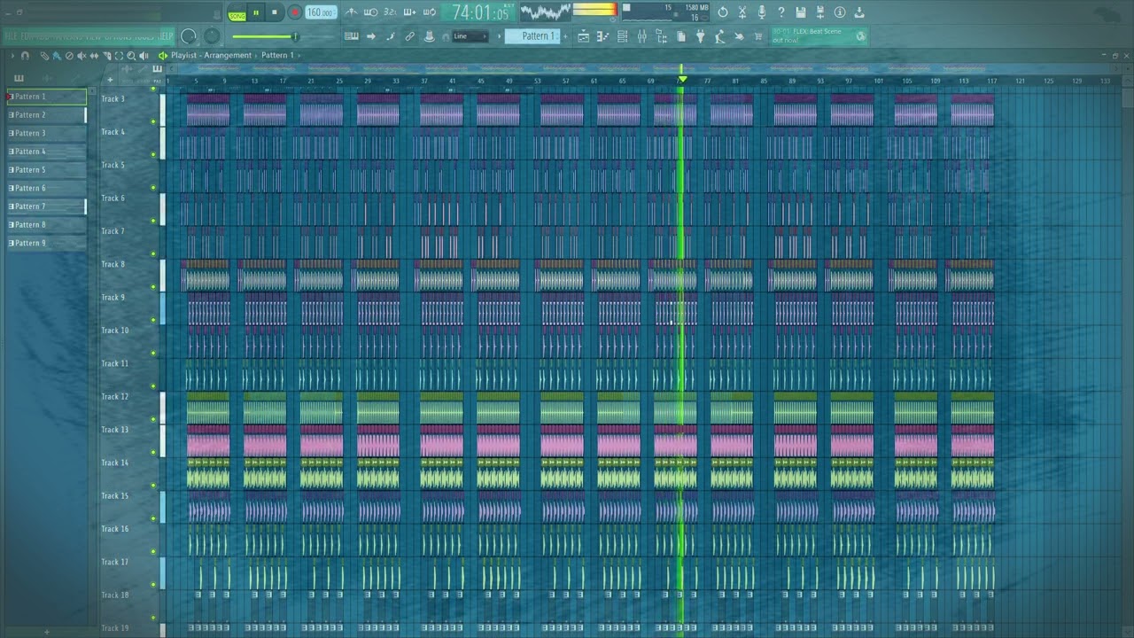Toggle blend recording overdub icon
Screen dimensions: 1134x638
409,12
